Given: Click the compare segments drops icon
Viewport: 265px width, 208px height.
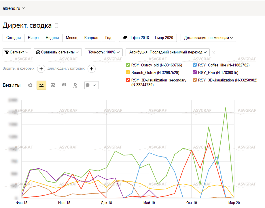Looking at the screenshot, I should click(38, 52).
